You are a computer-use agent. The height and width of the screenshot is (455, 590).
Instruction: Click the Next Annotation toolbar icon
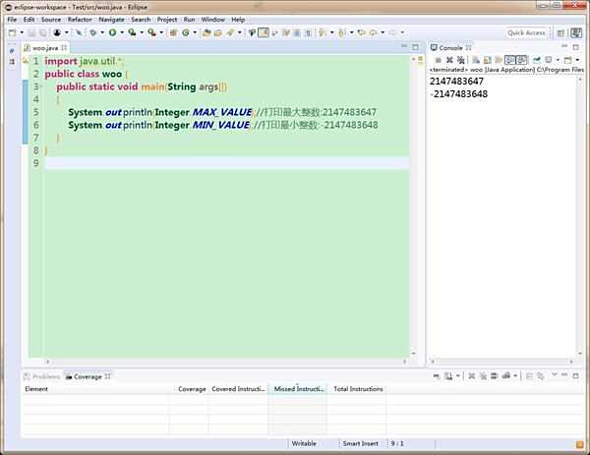point(322,33)
